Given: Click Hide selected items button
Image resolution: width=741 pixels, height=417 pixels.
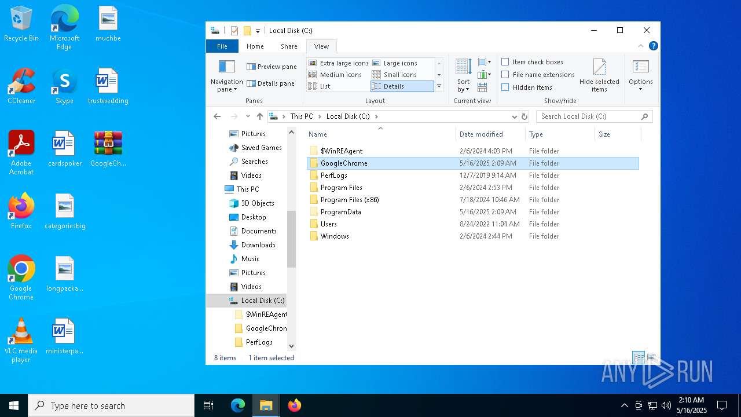Looking at the screenshot, I should pos(599,76).
